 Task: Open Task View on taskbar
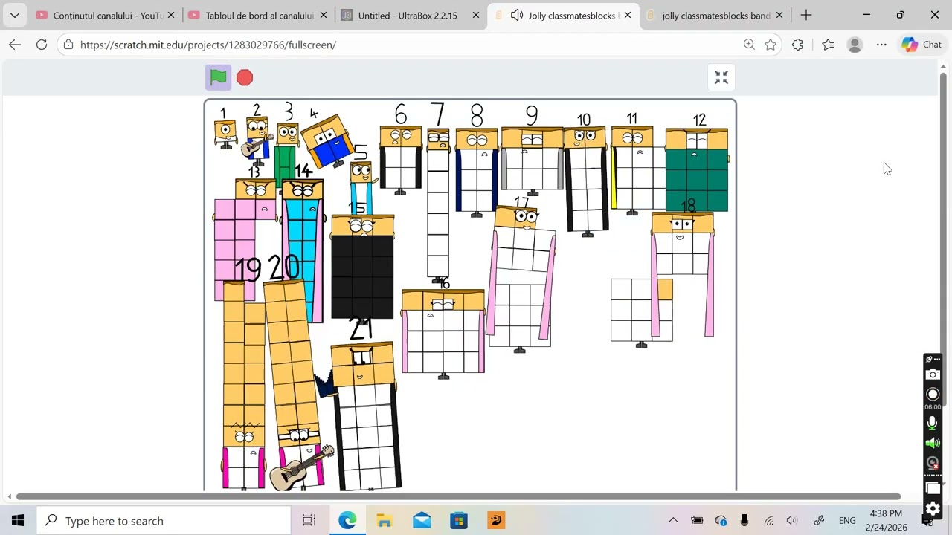tap(309, 521)
